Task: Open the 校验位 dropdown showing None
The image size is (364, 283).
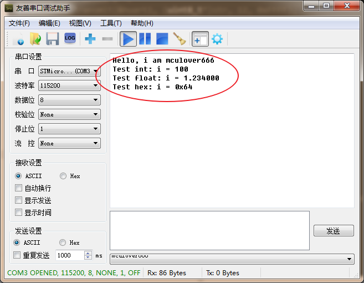Action: [x=69, y=114]
